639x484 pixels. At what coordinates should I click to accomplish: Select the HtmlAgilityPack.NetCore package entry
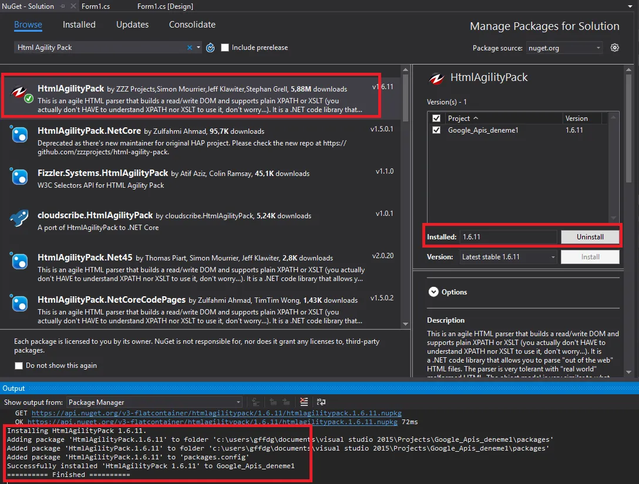coord(201,141)
